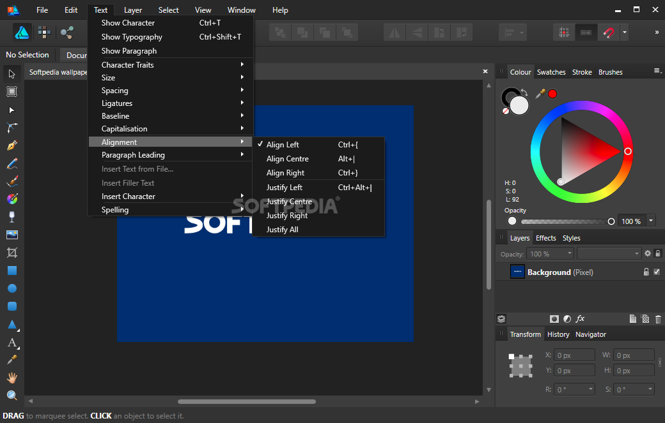Screen dimensions: 665x423
Task: Click Show Character menu entry
Action: 171,23
